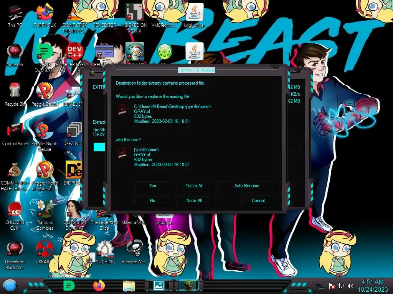Screen dimensions: 393x294
Task: Select the green lime slice desktop icon
Action: tap(164, 52)
